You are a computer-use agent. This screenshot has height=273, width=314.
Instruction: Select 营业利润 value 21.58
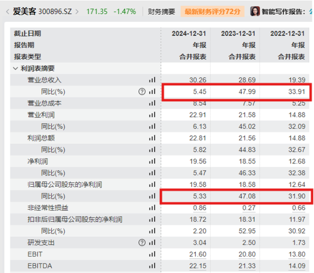pyautogui.click(x=247, y=115)
